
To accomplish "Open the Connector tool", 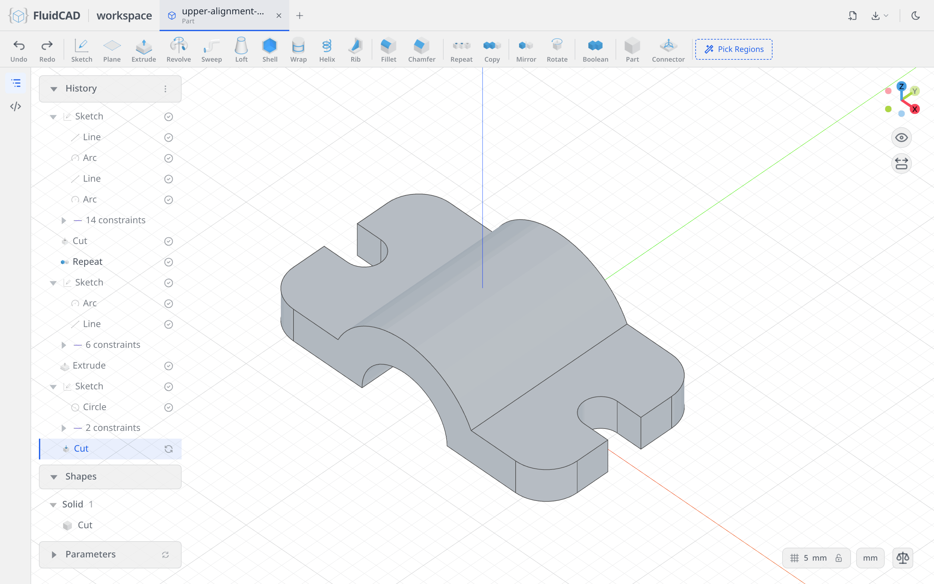I will [x=668, y=49].
